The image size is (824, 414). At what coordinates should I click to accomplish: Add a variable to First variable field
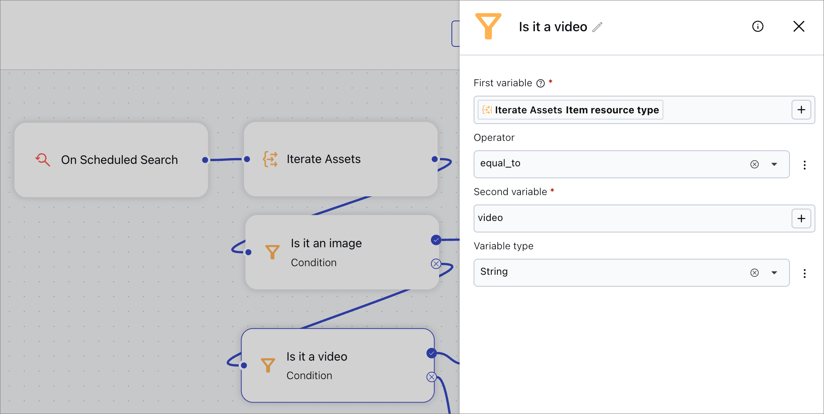pos(801,110)
